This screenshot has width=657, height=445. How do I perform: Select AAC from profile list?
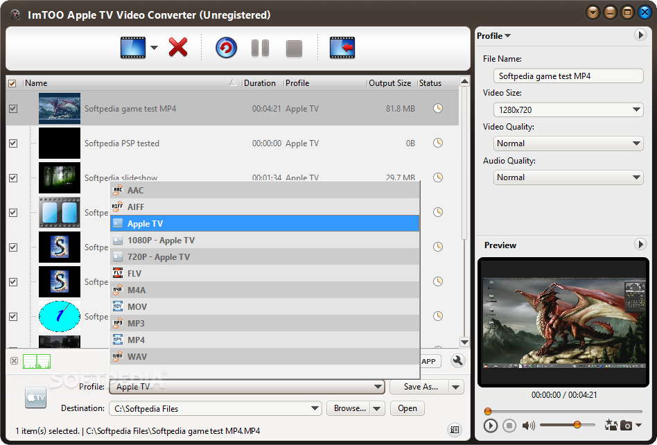coord(265,190)
